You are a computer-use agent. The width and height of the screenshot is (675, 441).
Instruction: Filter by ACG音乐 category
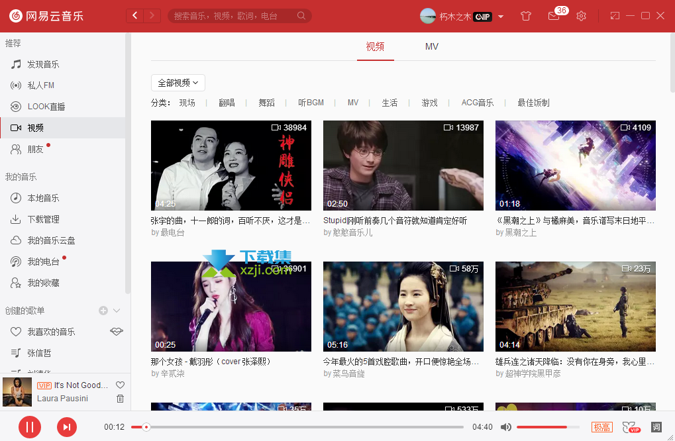pos(478,103)
